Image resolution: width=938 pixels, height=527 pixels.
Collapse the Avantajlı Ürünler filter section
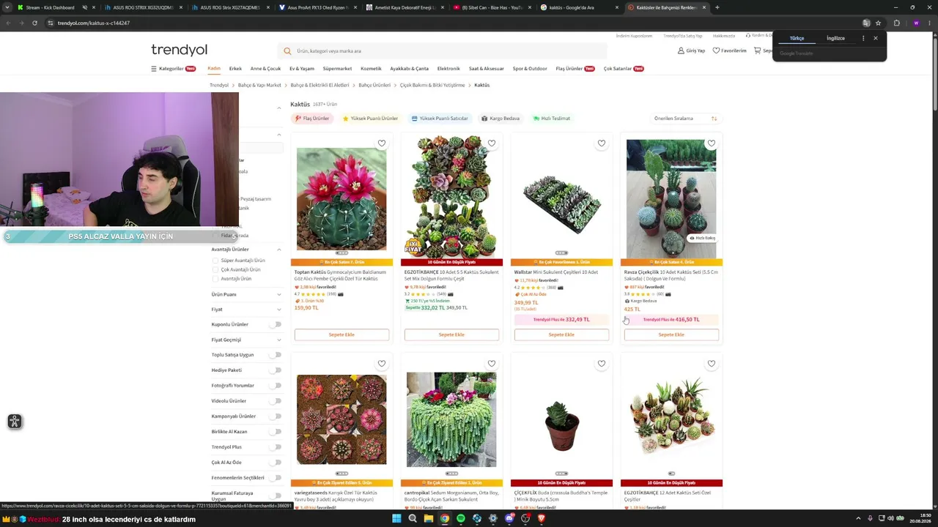pos(279,250)
